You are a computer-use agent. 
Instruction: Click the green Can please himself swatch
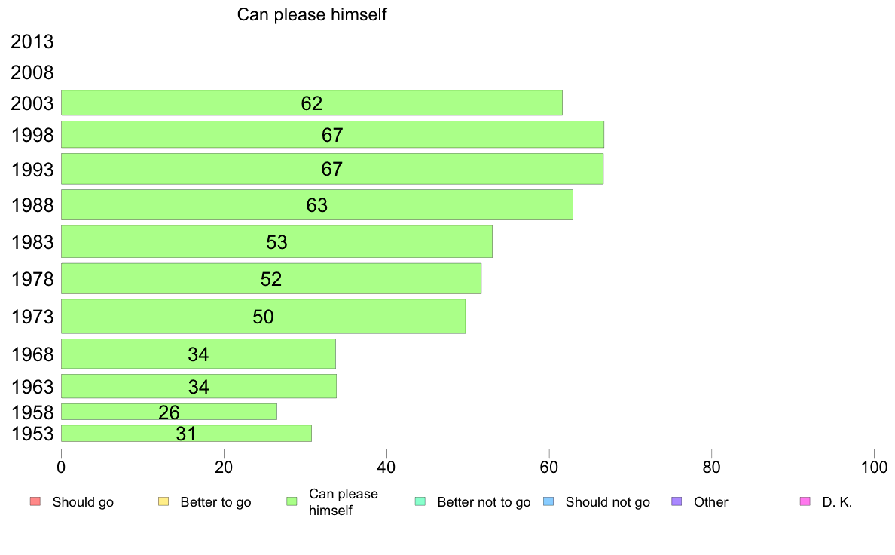tap(292, 502)
